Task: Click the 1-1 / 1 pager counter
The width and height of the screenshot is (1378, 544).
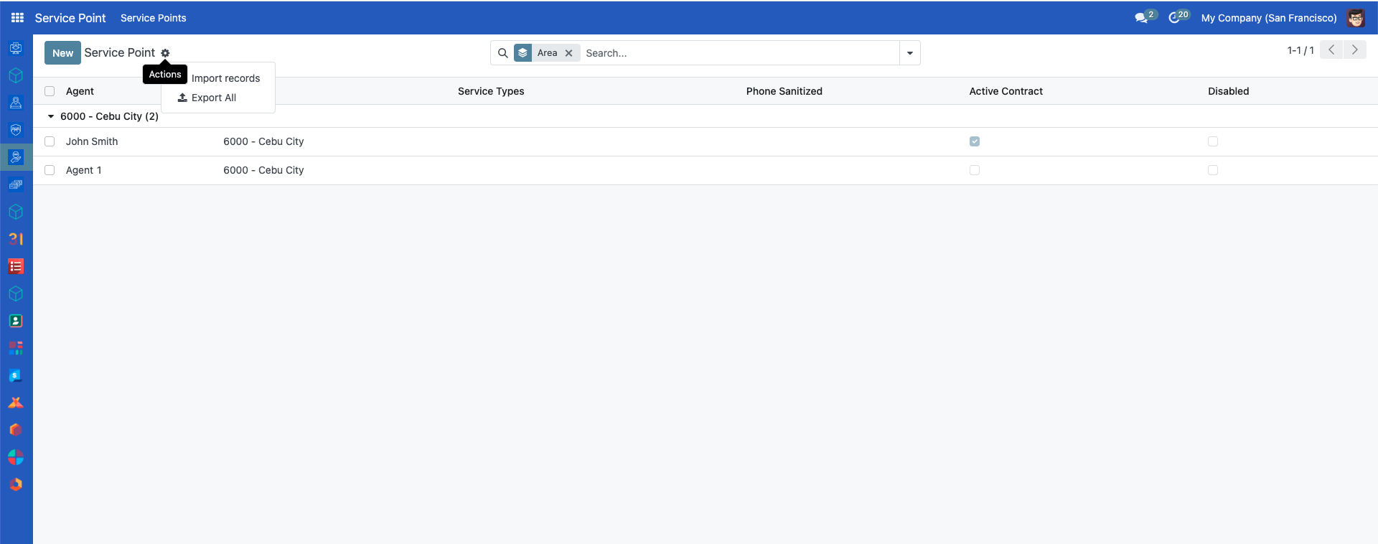Action: (1300, 50)
